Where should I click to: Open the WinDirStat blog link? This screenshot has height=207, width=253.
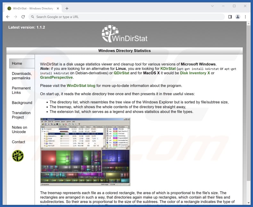pos(81,86)
